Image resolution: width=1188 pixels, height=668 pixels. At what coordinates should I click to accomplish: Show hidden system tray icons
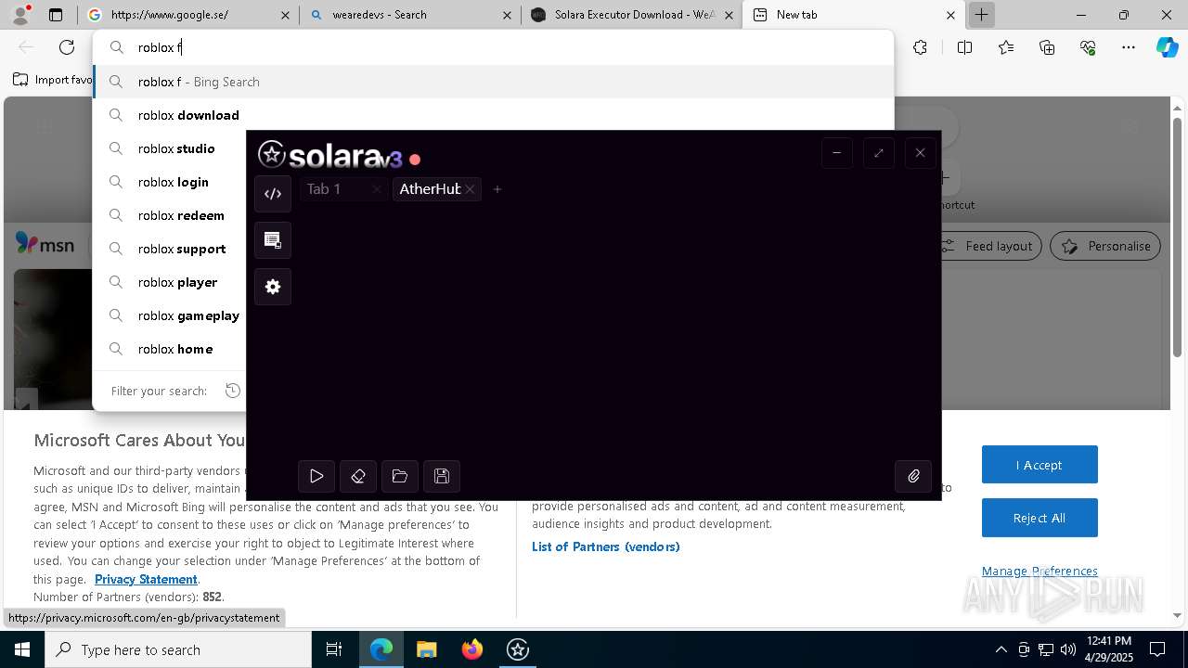point(1001,649)
